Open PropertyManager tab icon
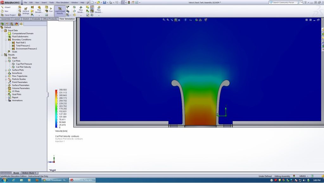The image size is (324, 183). 7,24
